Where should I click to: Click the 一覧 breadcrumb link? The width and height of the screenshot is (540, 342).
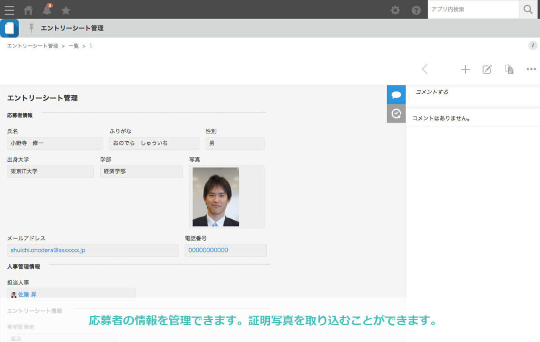point(73,46)
